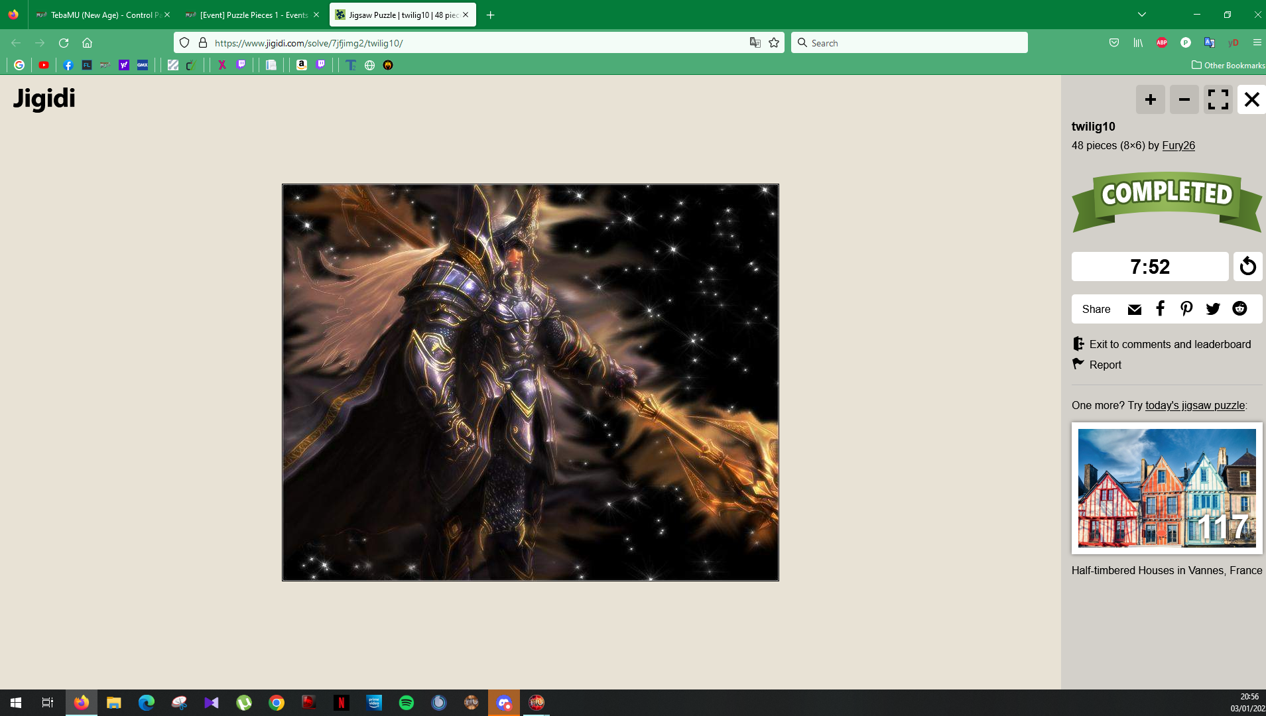
Task: Bookmark this page with the star icon
Action: (x=774, y=42)
